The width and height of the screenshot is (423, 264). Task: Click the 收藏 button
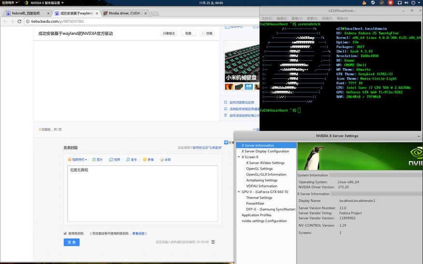tap(188, 33)
